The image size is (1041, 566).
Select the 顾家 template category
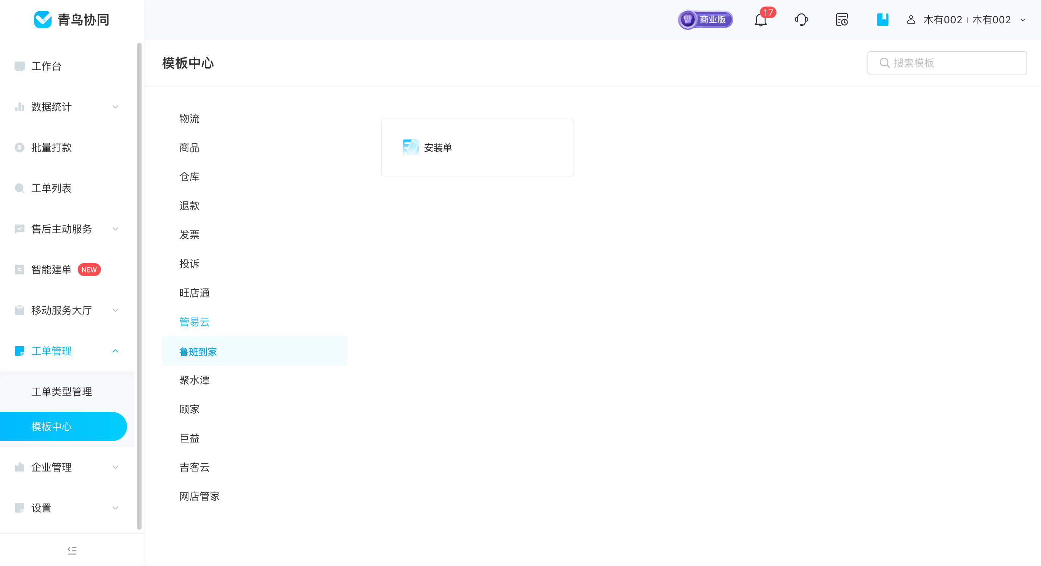point(254,409)
